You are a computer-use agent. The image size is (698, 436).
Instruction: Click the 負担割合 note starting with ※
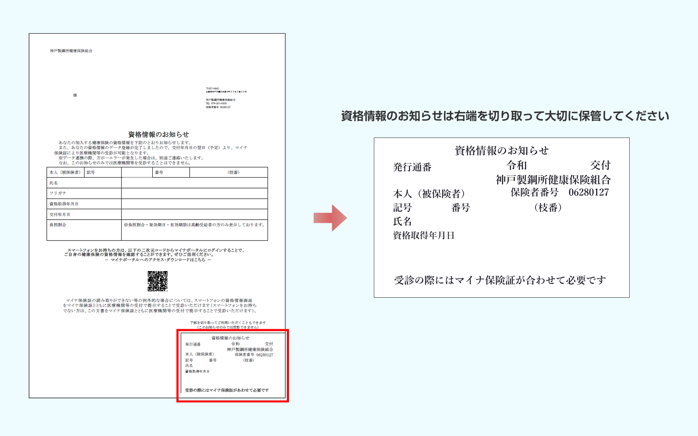(x=194, y=225)
